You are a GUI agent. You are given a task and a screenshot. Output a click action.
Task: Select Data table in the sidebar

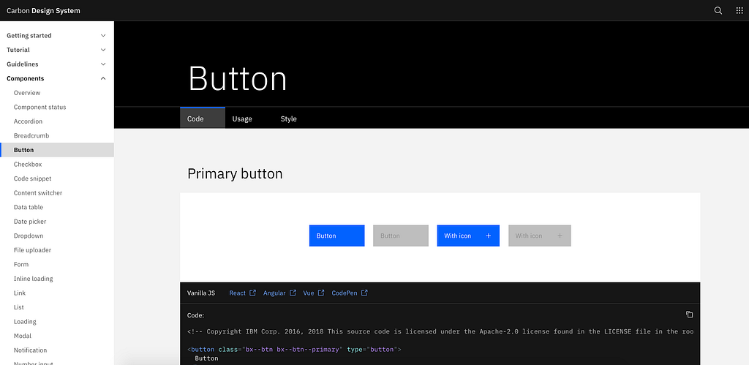[x=29, y=207]
